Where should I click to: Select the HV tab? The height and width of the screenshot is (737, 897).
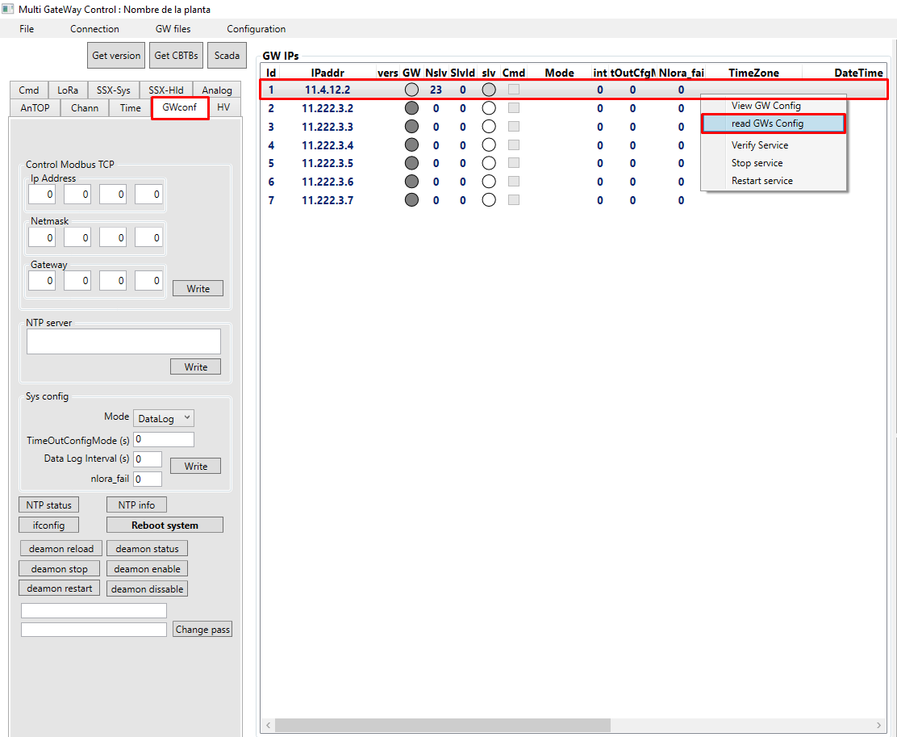tap(223, 107)
